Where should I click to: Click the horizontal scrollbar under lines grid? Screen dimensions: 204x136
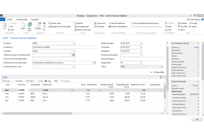[38, 114]
